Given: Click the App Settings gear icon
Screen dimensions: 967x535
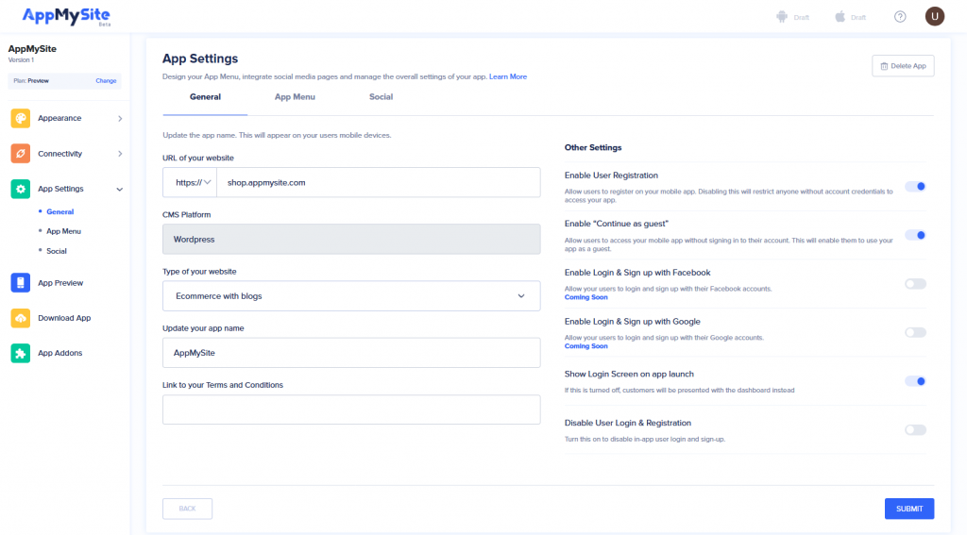Looking at the screenshot, I should [21, 189].
